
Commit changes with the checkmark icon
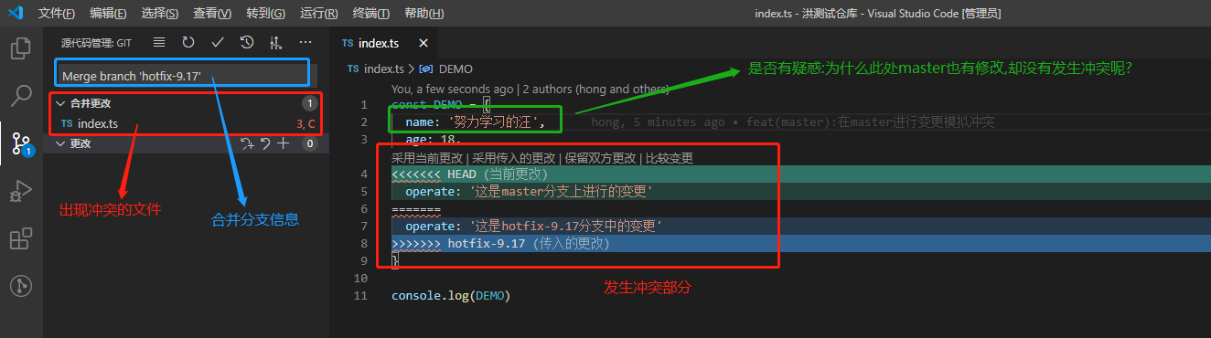218,42
